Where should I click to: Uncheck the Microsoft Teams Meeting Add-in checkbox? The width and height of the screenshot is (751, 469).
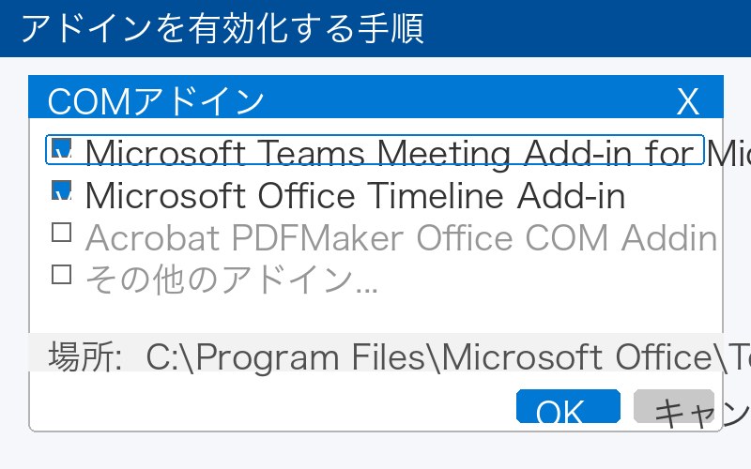[x=62, y=150]
